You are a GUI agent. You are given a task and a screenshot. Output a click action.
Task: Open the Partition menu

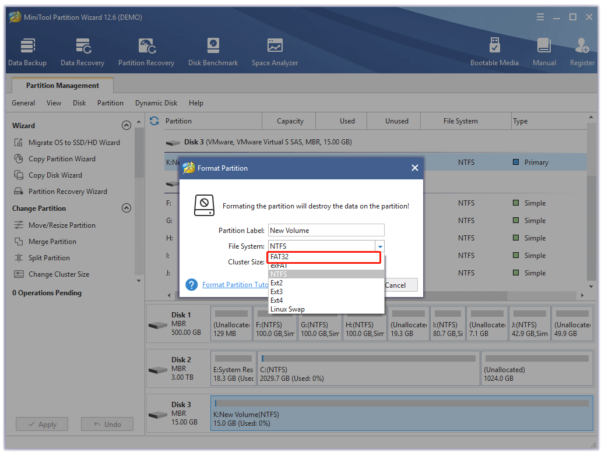click(x=110, y=103)
